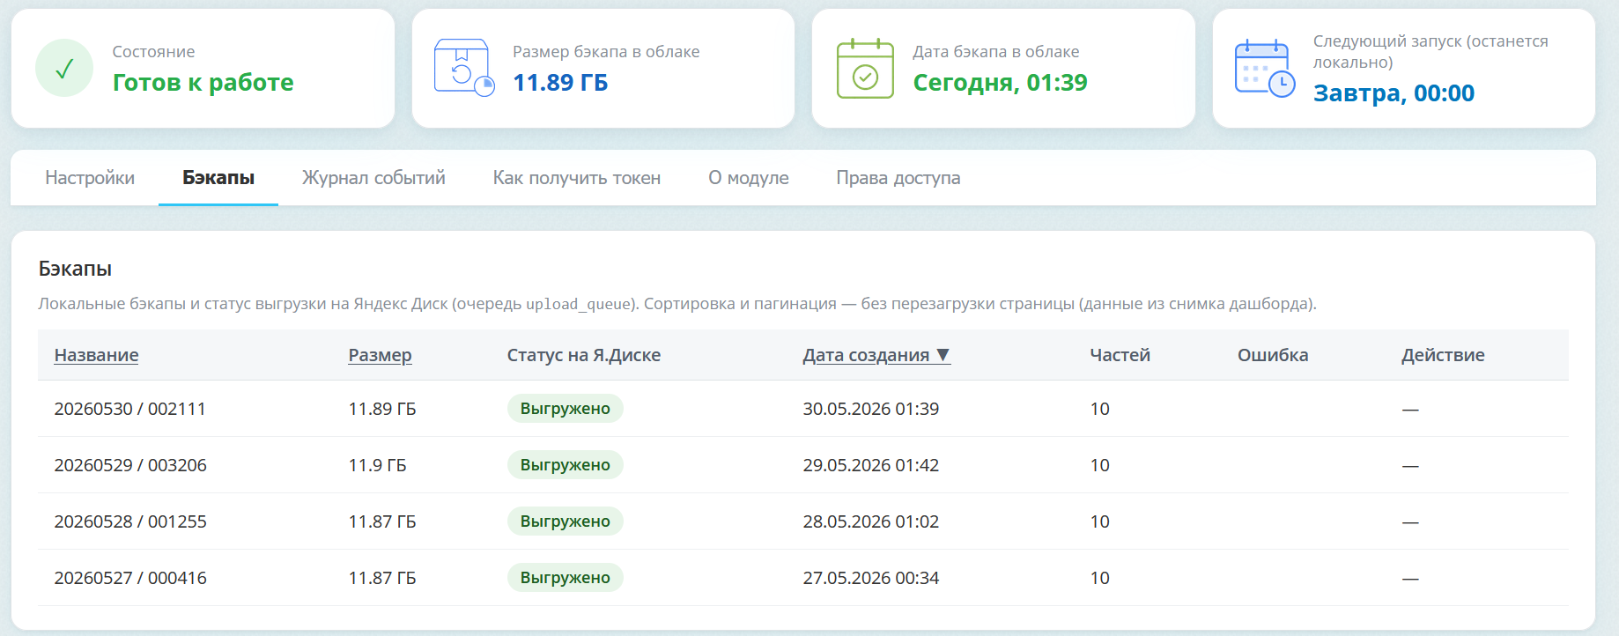Screen dimensions: 1619x636
Task: Select backup name 20260529 / 003206
Action: [130, 465]
